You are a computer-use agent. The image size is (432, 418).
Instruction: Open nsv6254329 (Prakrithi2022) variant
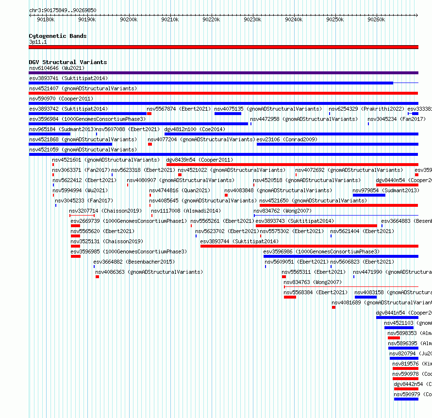pos(366,109)
